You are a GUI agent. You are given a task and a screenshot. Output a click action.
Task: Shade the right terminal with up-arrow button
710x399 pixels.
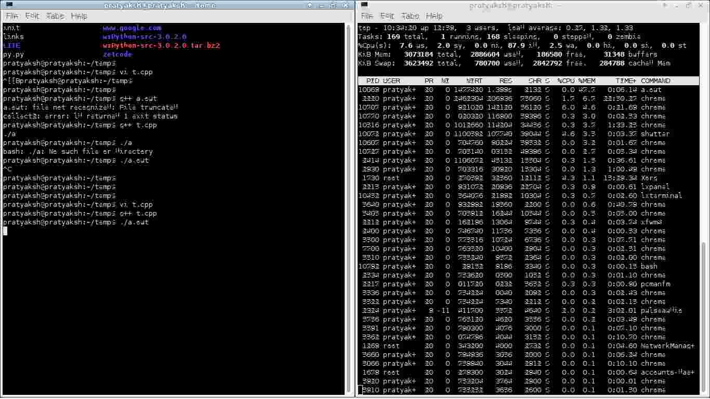pyautogui.click(x=665, y=5)
